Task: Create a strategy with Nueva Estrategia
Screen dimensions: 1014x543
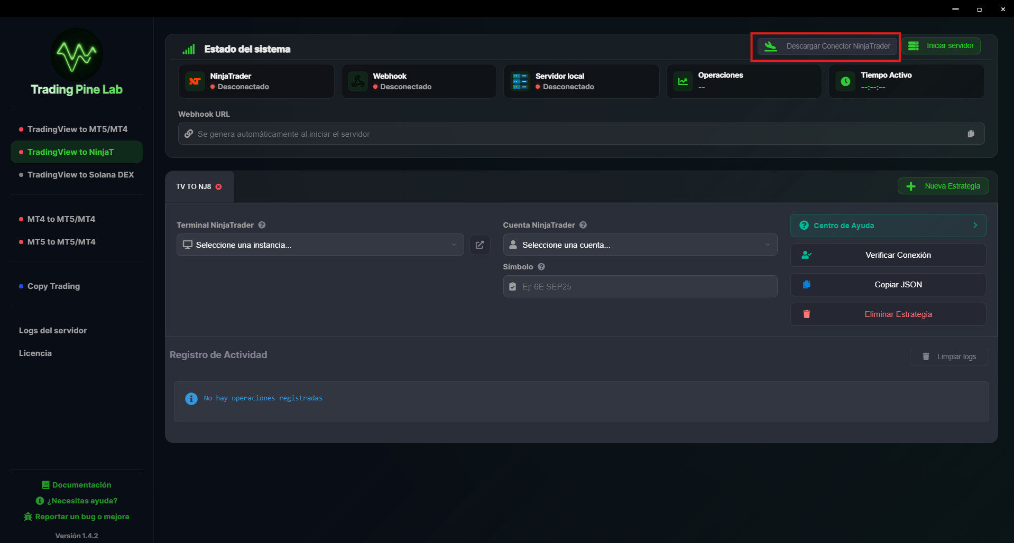Action: pos(943,185)
